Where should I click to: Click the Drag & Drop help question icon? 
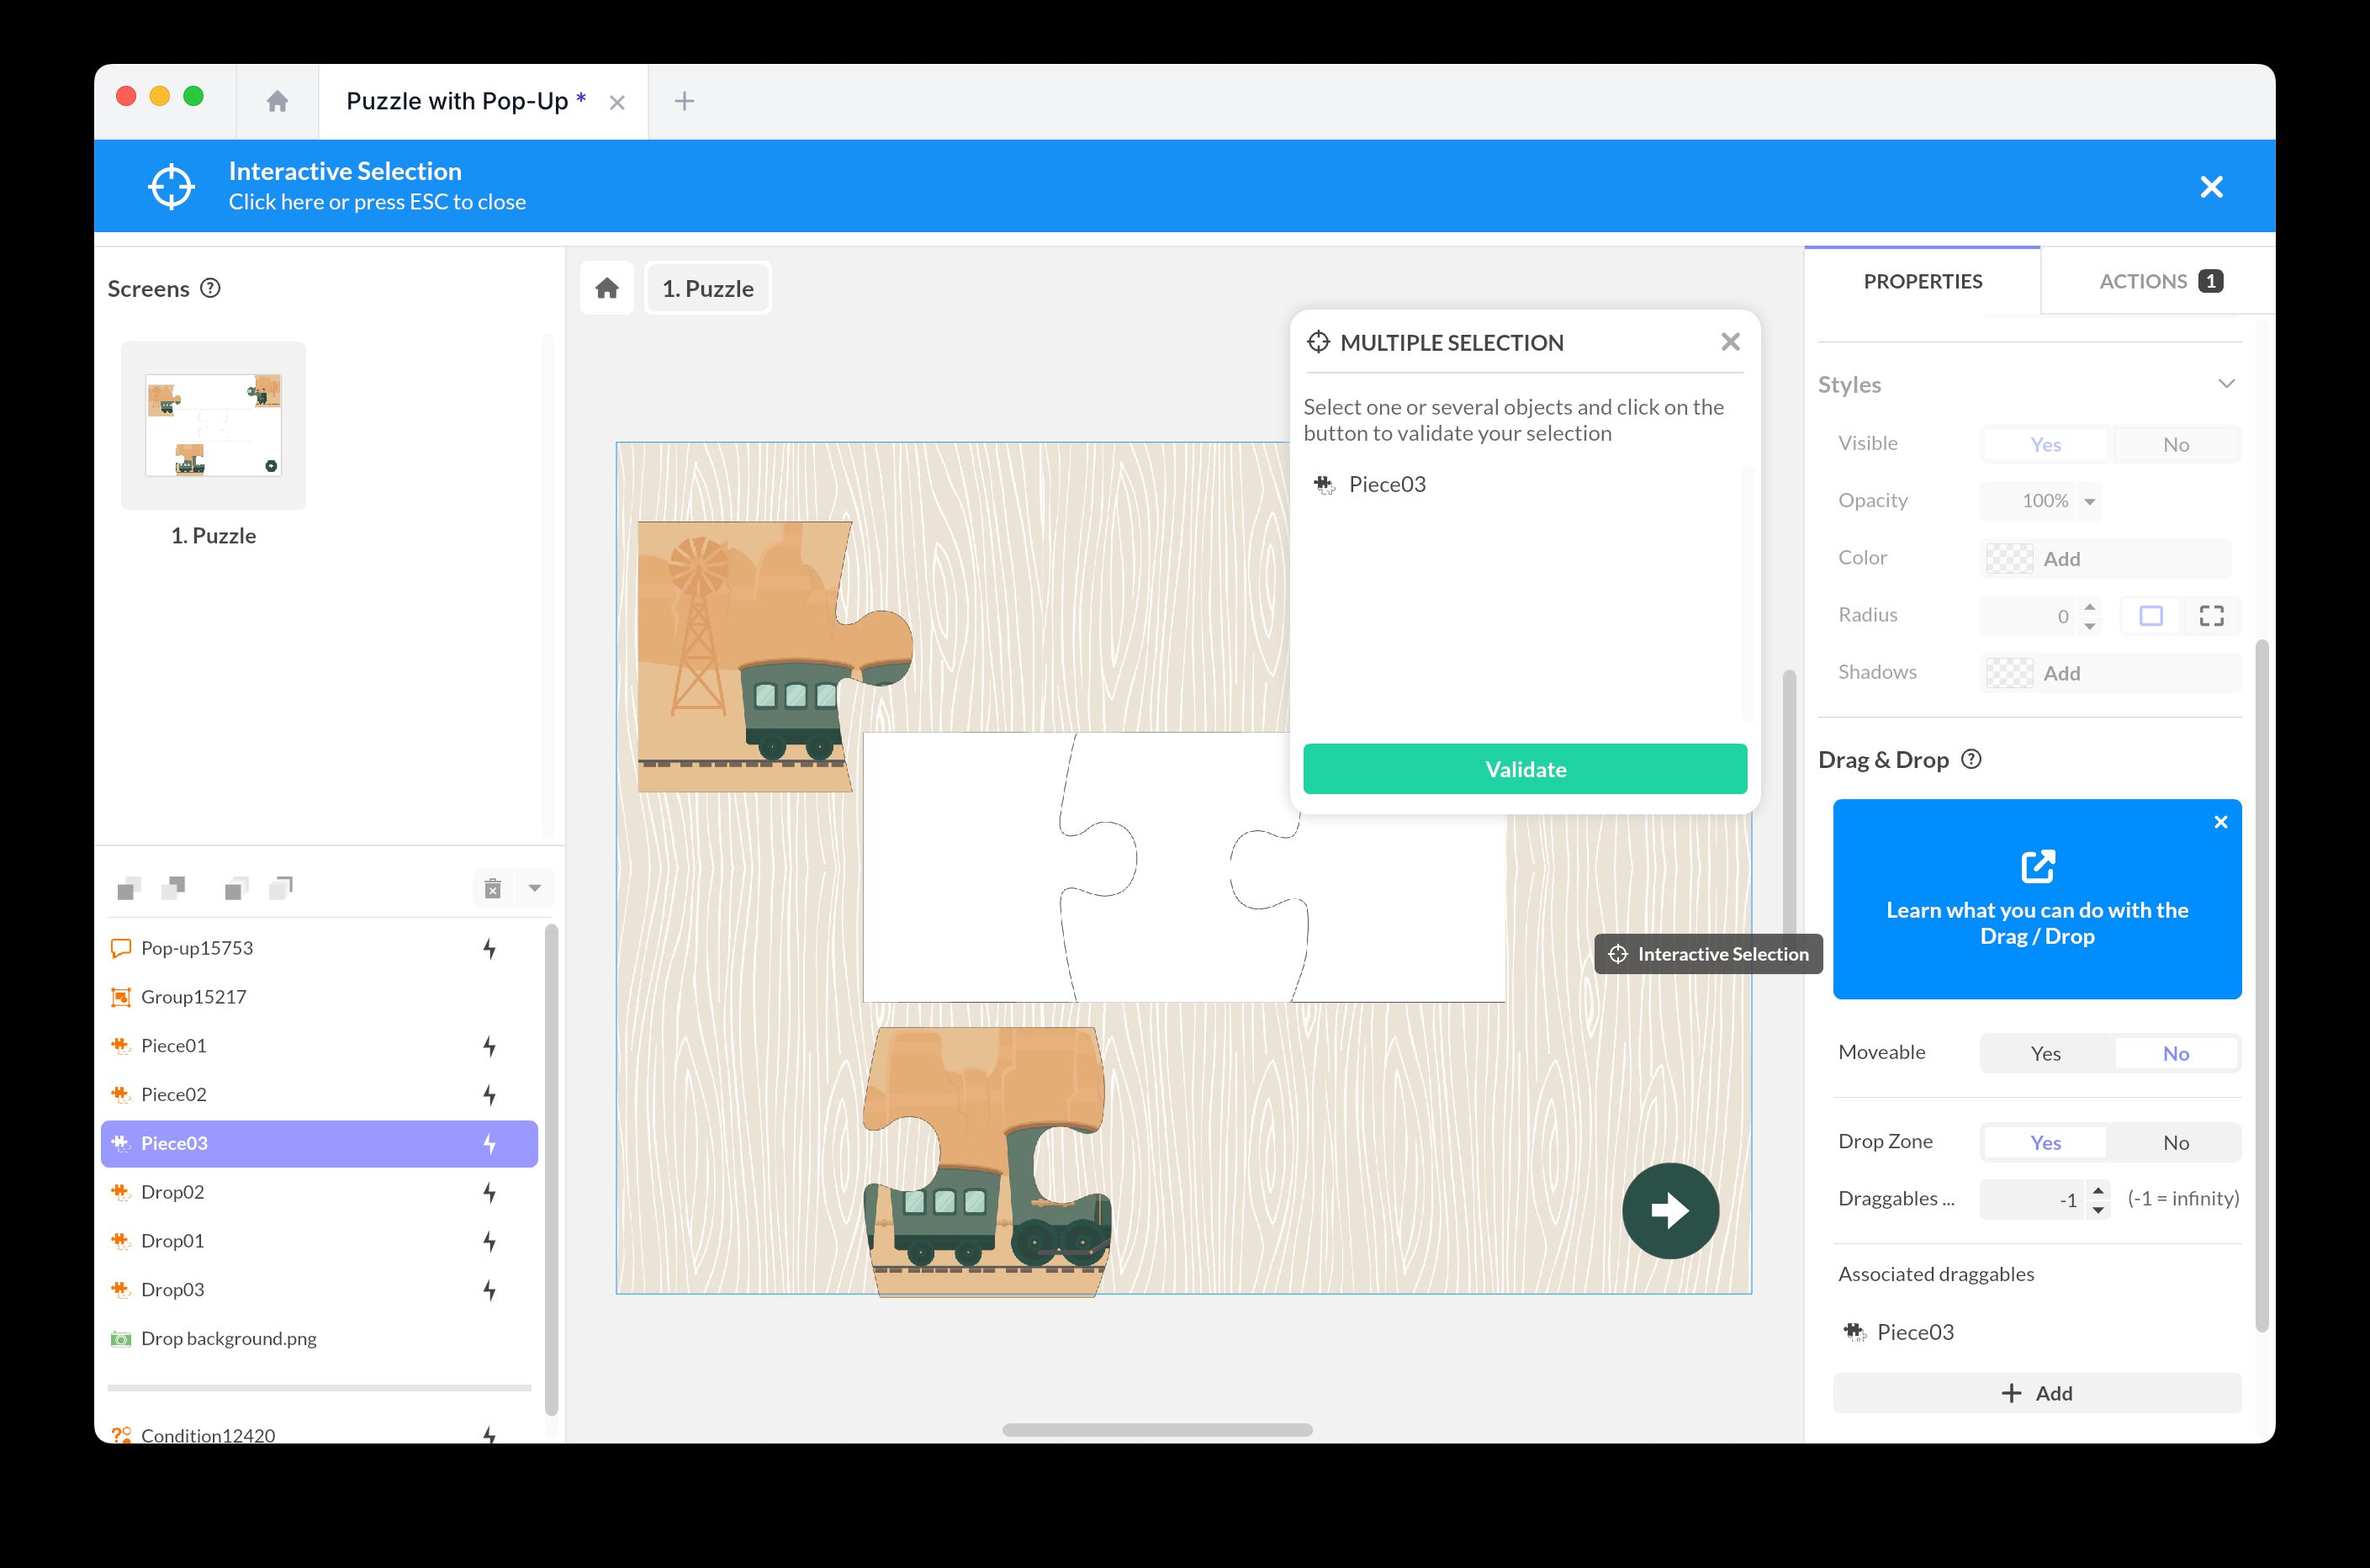pos(1971,759)
